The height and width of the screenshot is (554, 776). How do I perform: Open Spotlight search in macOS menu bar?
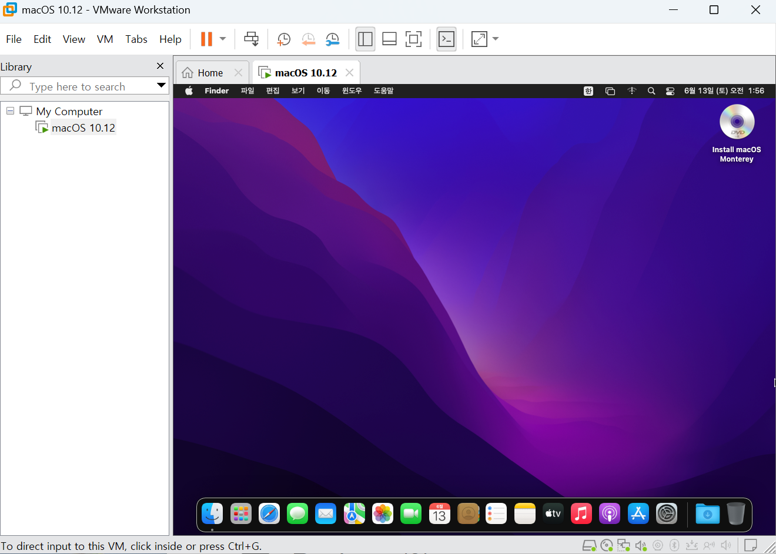[x=651, y=91]
